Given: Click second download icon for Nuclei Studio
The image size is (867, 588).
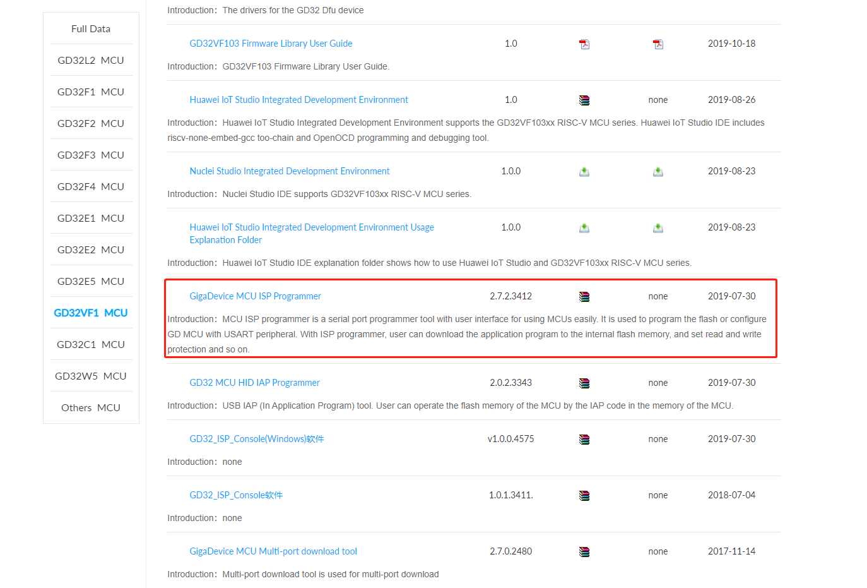Looking at the screenshot, I should pyautogui.click(x=658, y=172).
